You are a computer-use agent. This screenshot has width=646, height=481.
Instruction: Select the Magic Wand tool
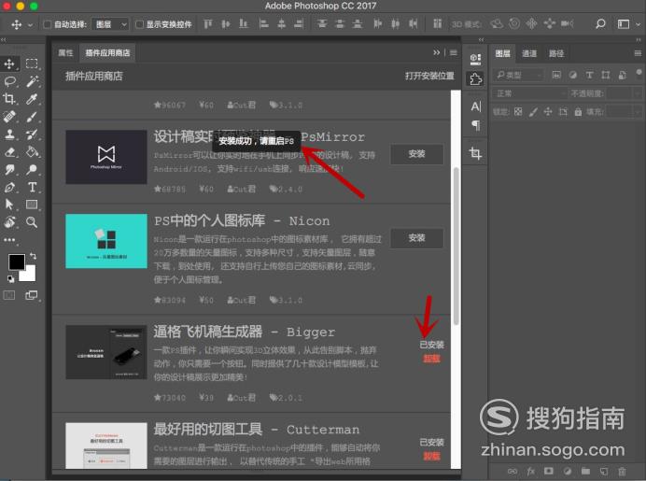coord(32,81)
